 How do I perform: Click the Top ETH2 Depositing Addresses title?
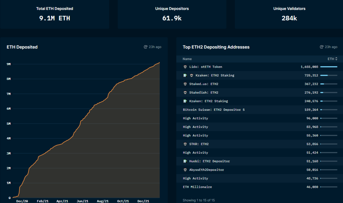point(216,47)
